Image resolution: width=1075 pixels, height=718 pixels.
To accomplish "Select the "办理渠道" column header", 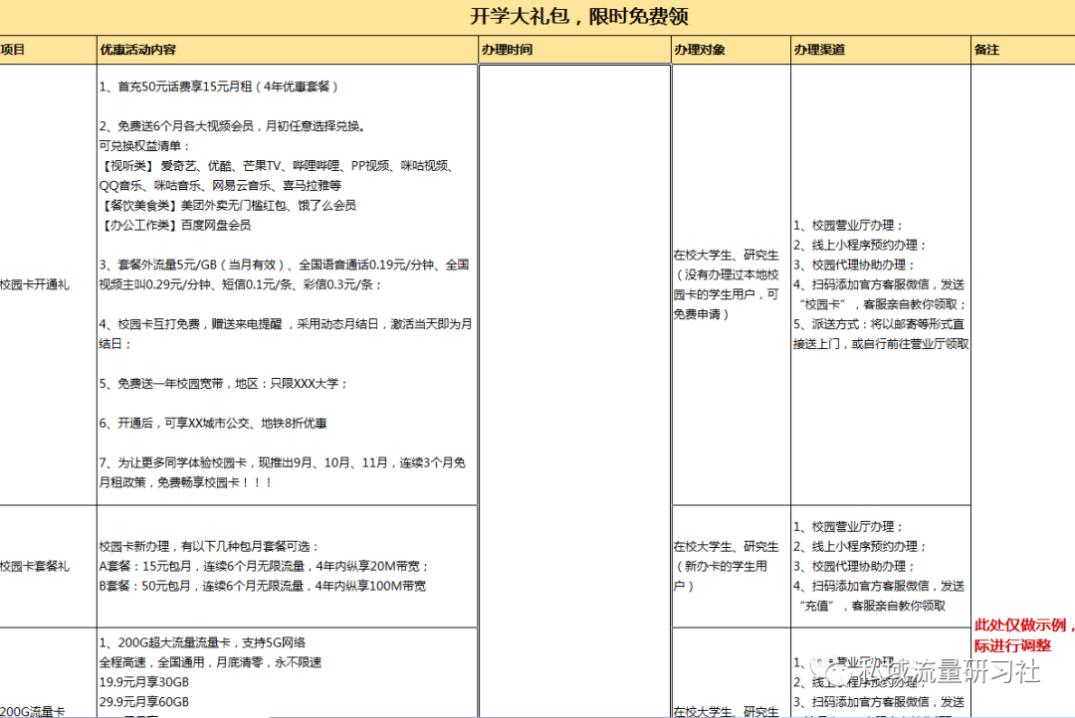I will click(819, 50).
